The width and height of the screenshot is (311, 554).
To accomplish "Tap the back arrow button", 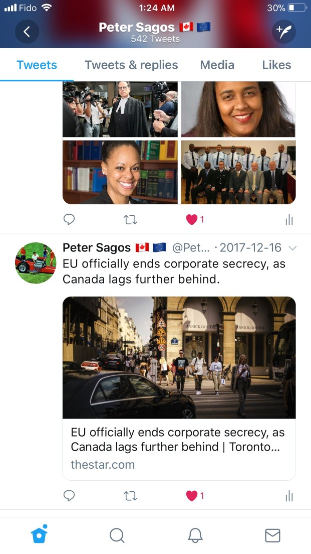I will (27, 32).
